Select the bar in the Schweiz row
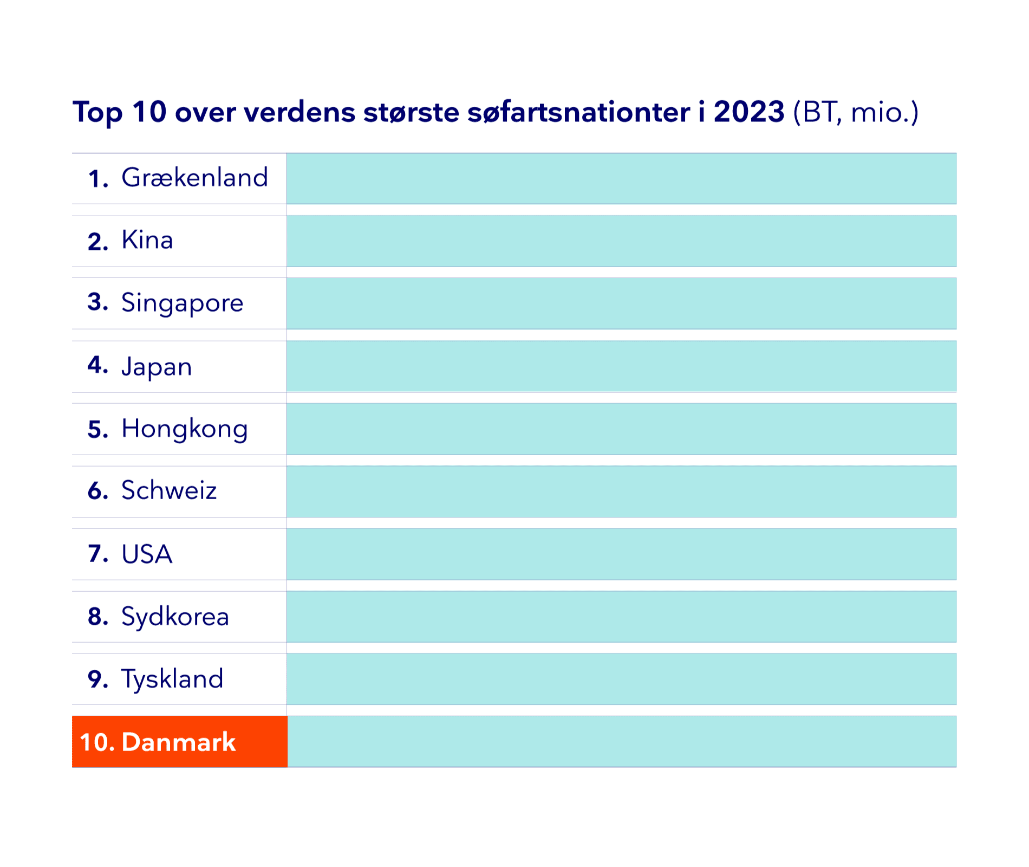Viewport: 1029px width, 867px height. 621,491
